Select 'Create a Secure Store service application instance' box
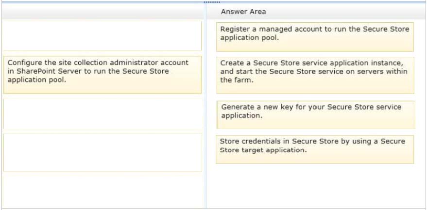The height and width of the screenshot is (210, 427). click(x=315, y=75)
